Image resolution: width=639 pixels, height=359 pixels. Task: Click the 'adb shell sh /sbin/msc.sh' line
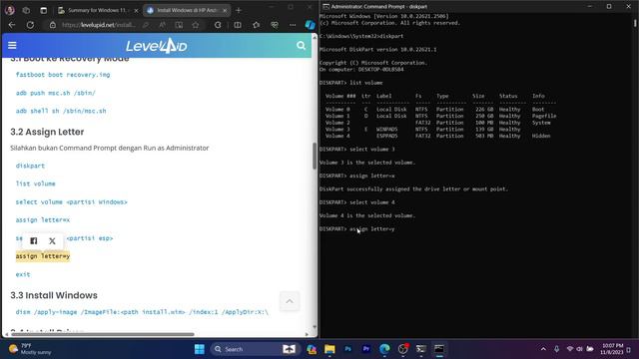(x=61, y=111)
